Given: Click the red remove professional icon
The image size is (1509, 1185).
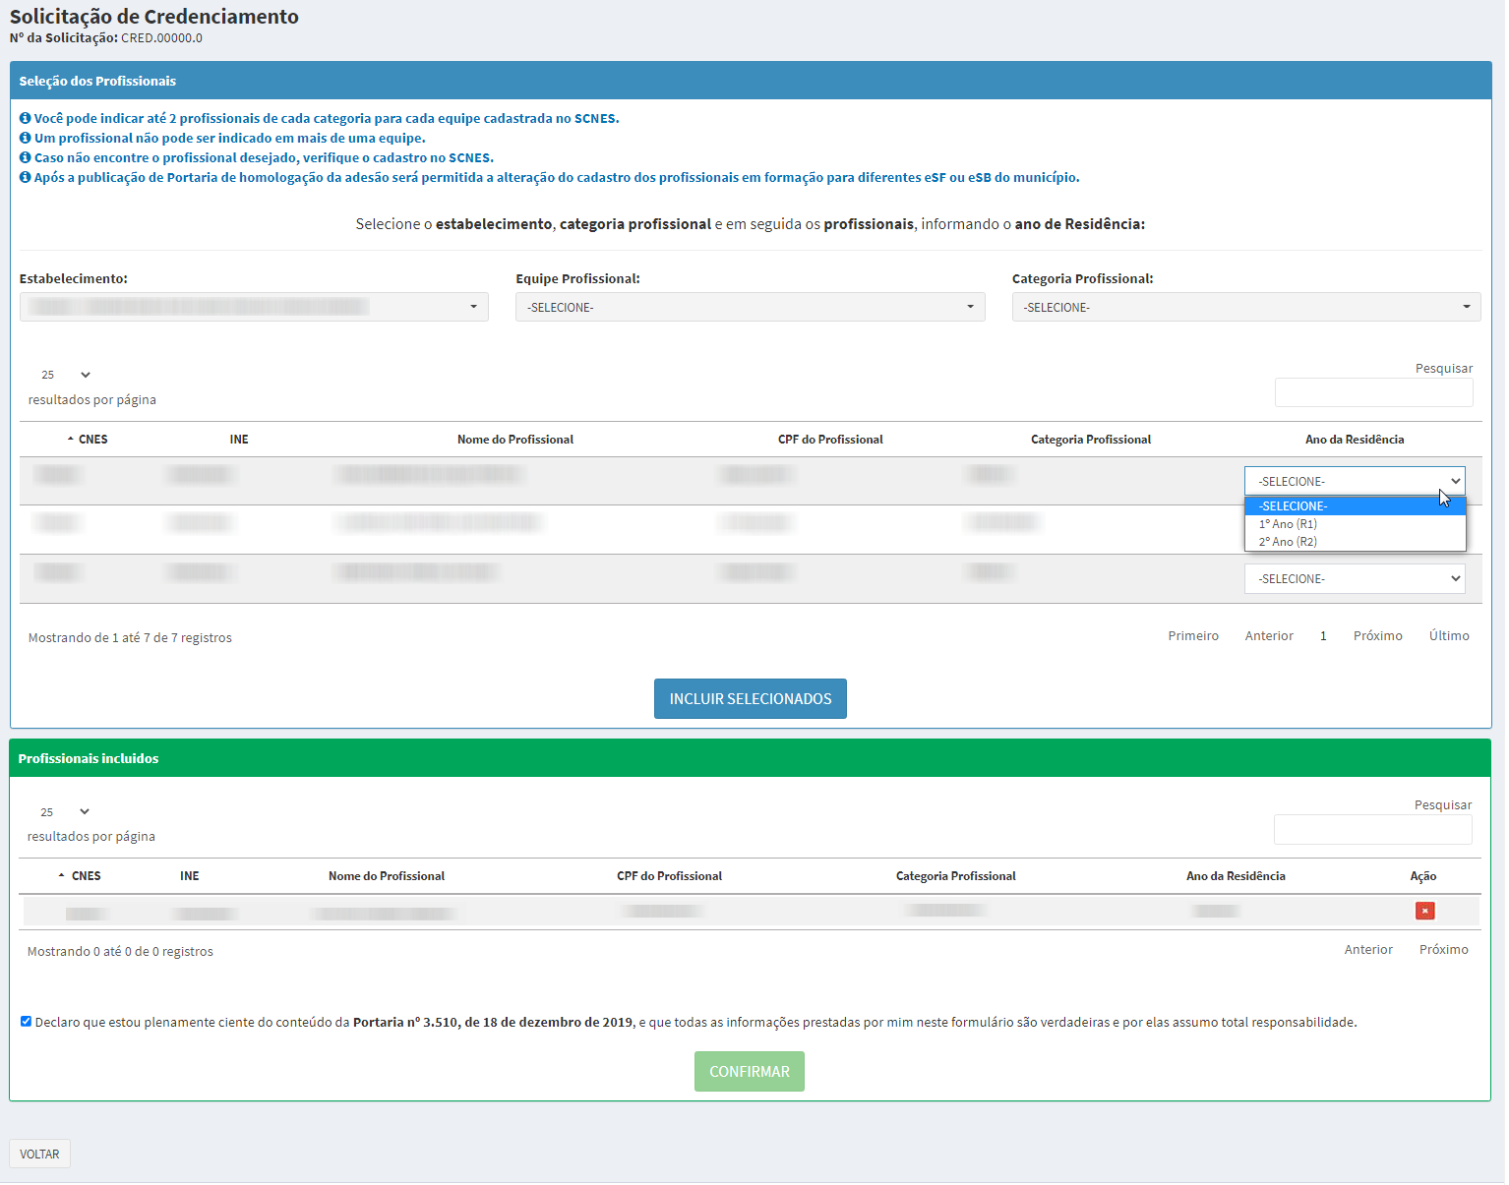Looking at the screenshot, I should point(1423,911).
